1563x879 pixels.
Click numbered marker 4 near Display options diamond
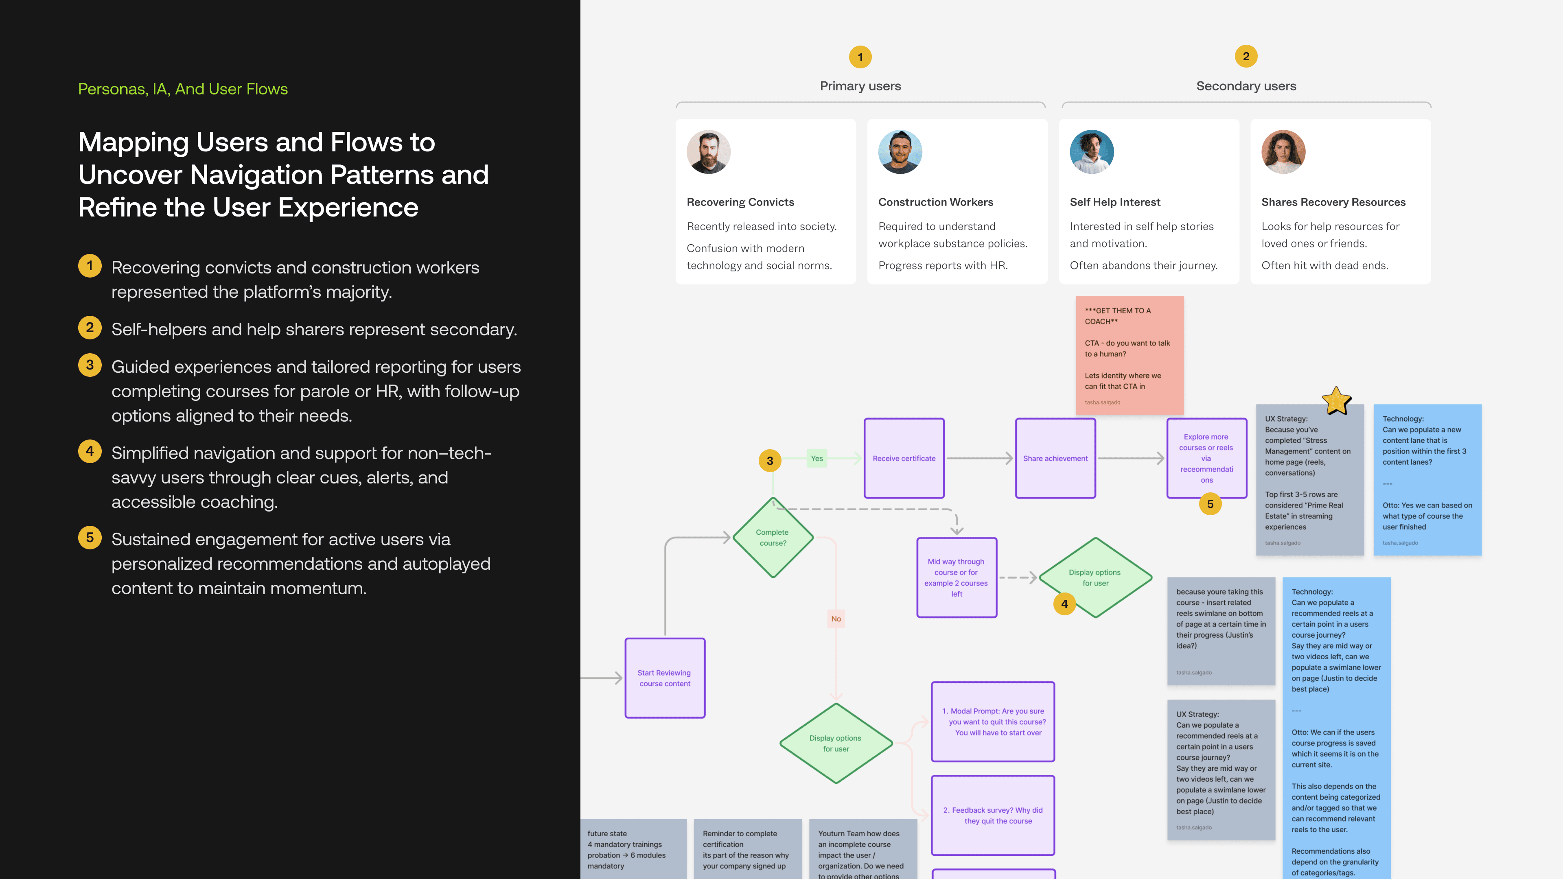(x=1064, y=603)
